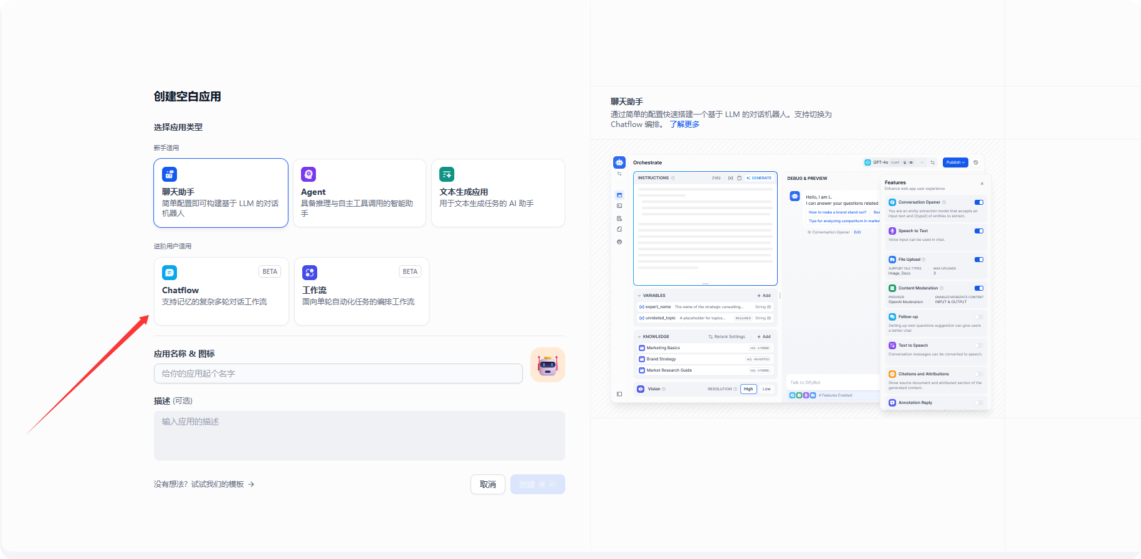Select the 聊天助手 chatbot app icon
The width and height of the screenshot is (1141, 559).
tap(169, 174)
